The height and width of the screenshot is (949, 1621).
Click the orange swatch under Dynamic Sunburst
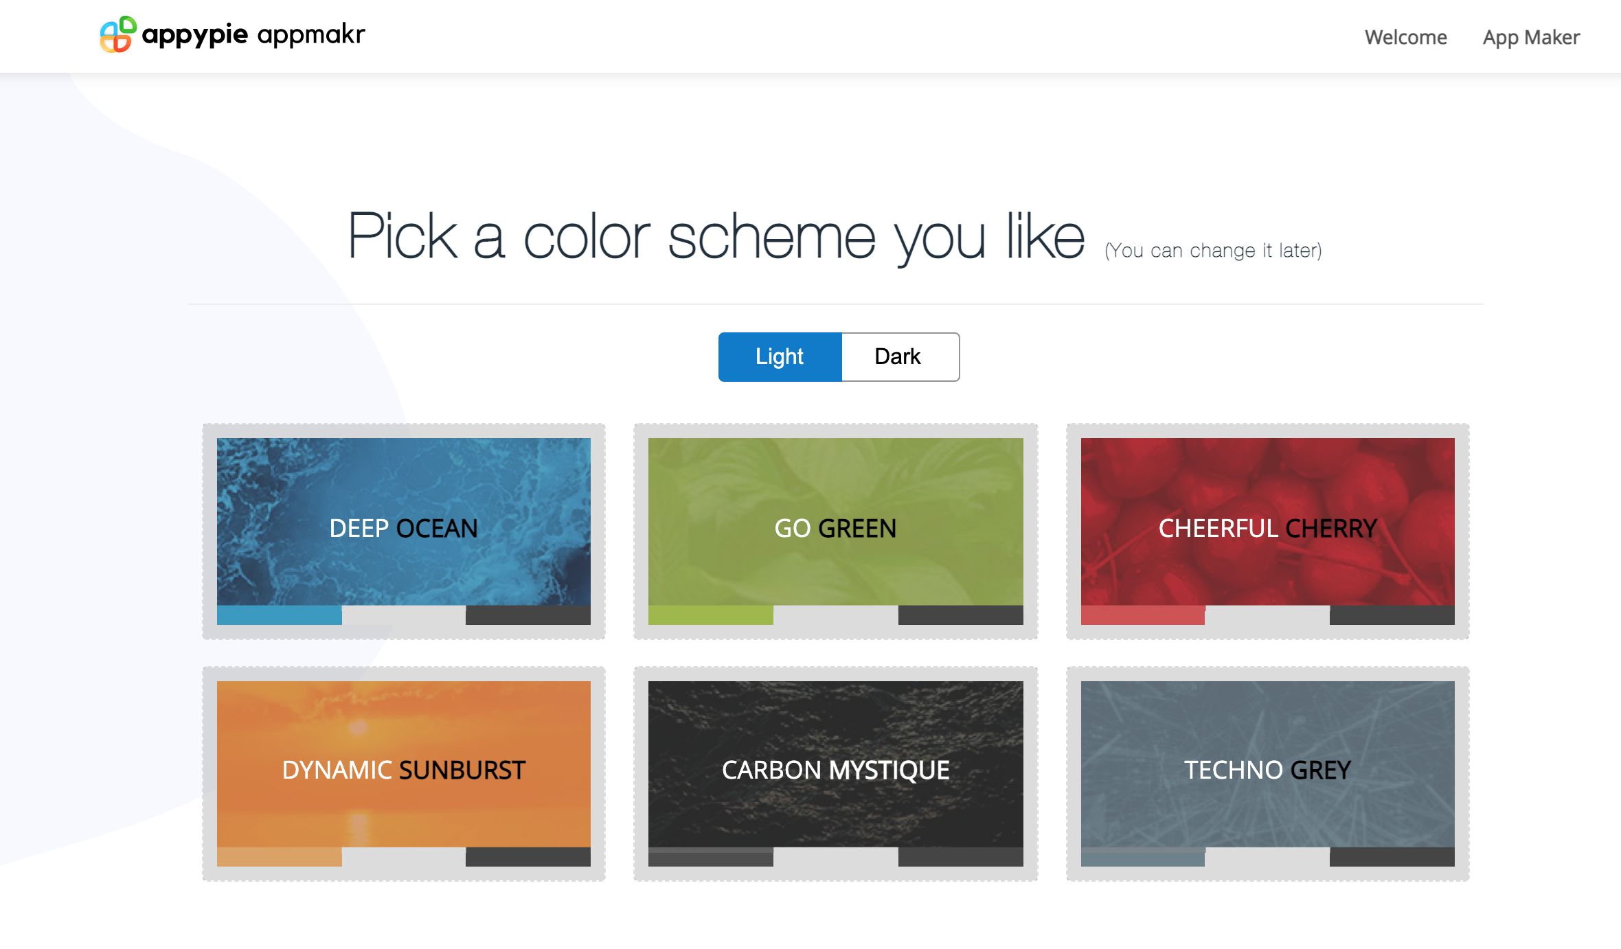point(279,857)
